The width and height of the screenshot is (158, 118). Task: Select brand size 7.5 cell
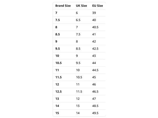tap(58, 20)
